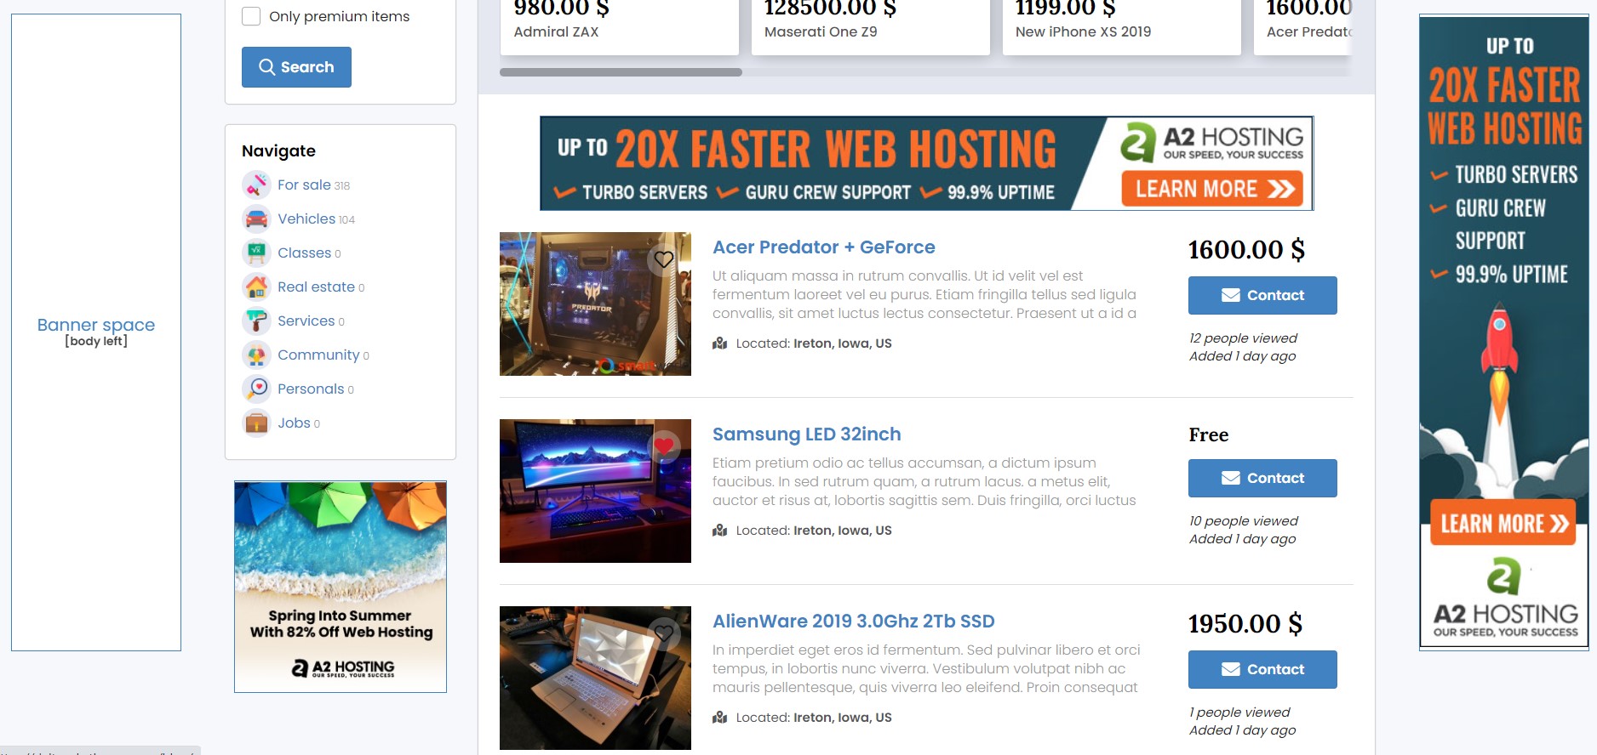Open the Samsung LED monitor thumbnail

click(x=595, y=491)
